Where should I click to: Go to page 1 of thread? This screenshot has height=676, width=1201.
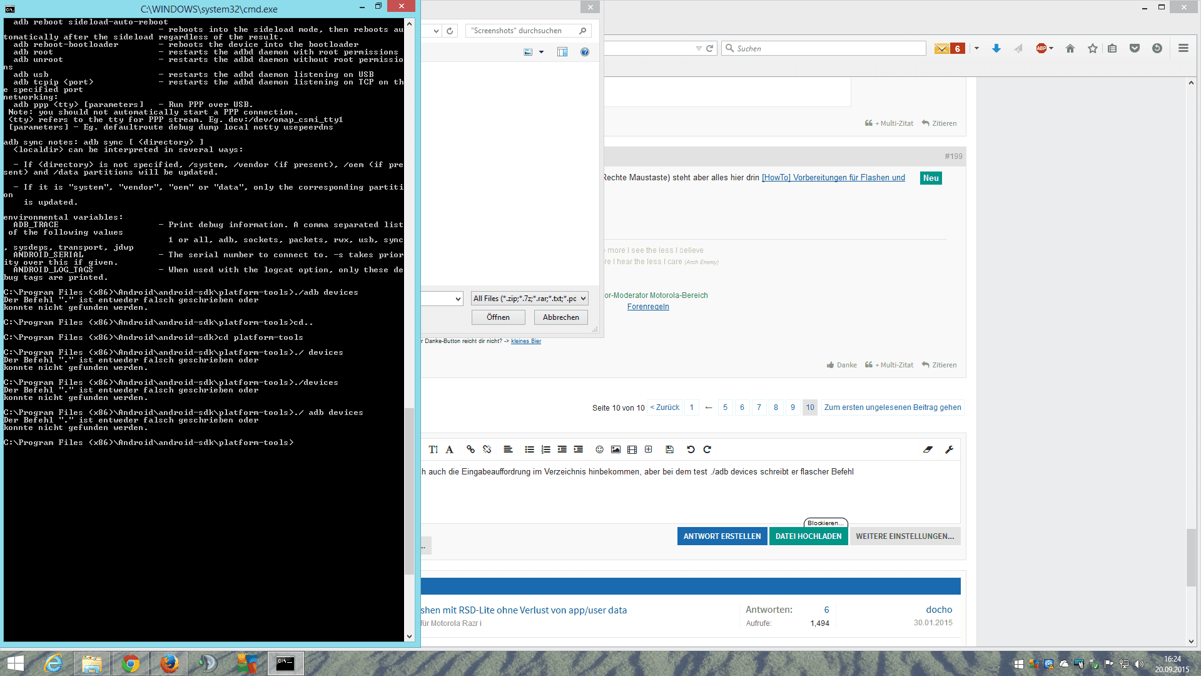tap(691, 407)
